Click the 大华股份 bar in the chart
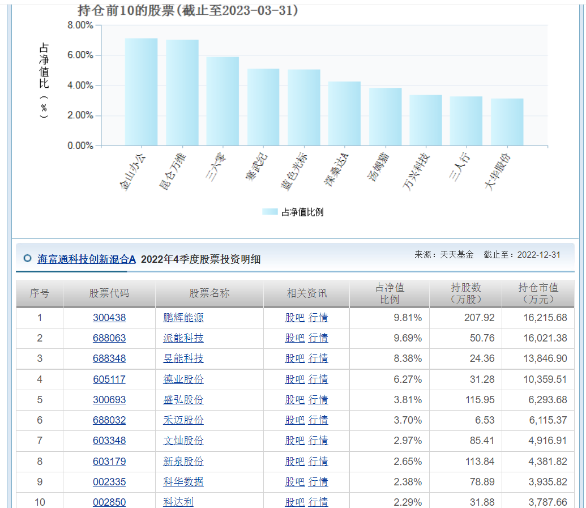 tap(507, 122)
